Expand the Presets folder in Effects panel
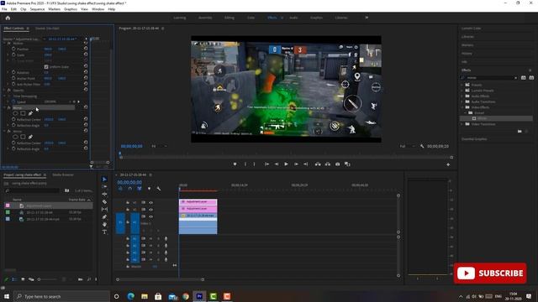 pyautogui.click(x=462, y=85)
